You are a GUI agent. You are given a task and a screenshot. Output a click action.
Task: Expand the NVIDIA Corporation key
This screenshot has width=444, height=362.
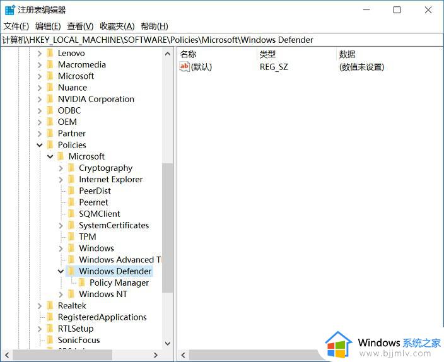(40, 99)
